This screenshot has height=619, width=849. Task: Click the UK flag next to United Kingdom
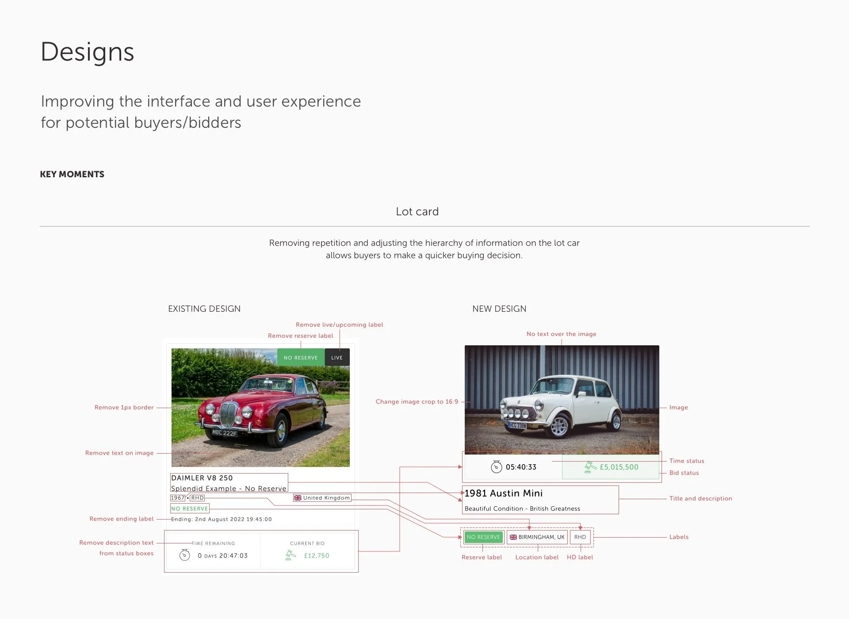(298, 498)
